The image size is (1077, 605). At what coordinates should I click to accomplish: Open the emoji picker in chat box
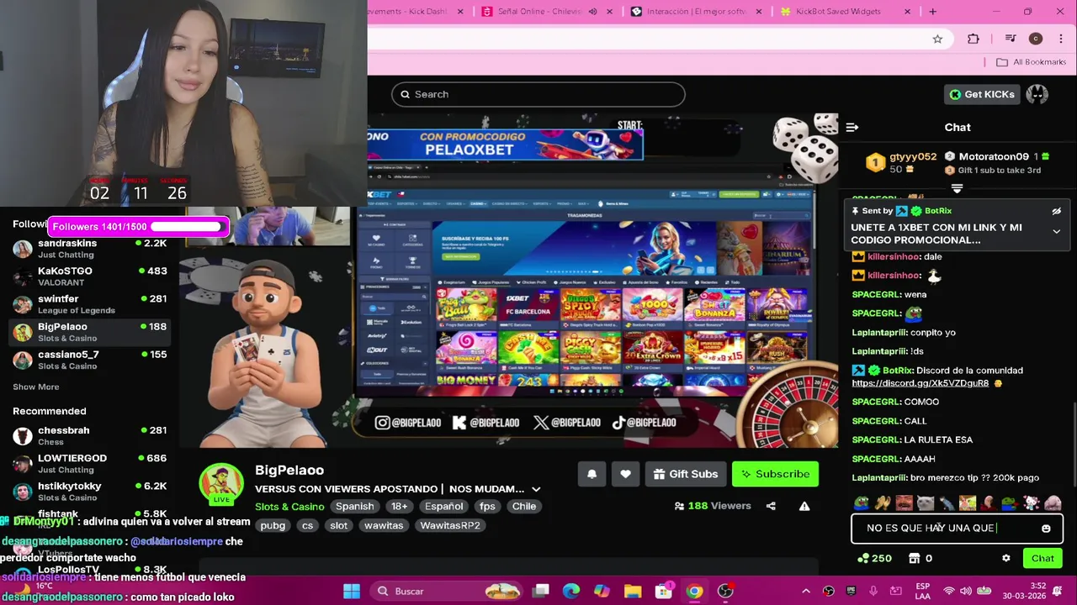click(x=1046, y=529)
